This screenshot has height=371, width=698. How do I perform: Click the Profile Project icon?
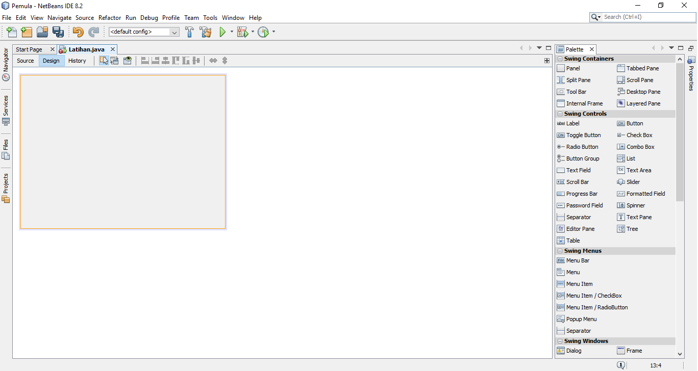[x=263, y=32]
